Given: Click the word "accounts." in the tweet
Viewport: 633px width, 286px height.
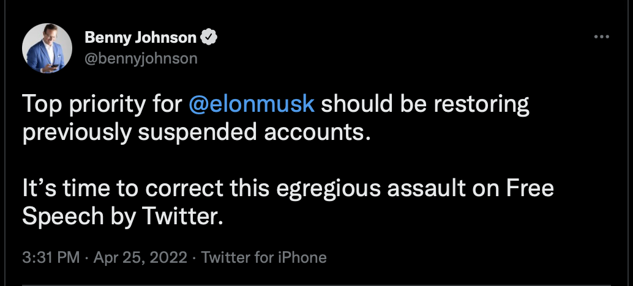Looking at the screenshot, I should pos(317,133).
